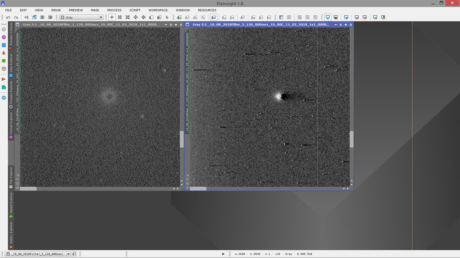The height and width of the screenshot is (258, 460).
Task: Click the screen icon with red cancel badge
Action: [x=357, y=17]
